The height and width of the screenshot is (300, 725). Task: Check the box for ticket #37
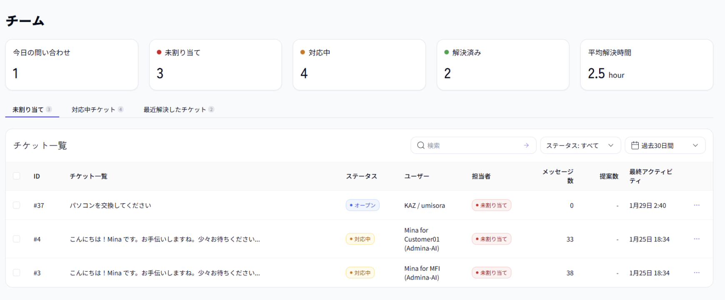[17, 205]
